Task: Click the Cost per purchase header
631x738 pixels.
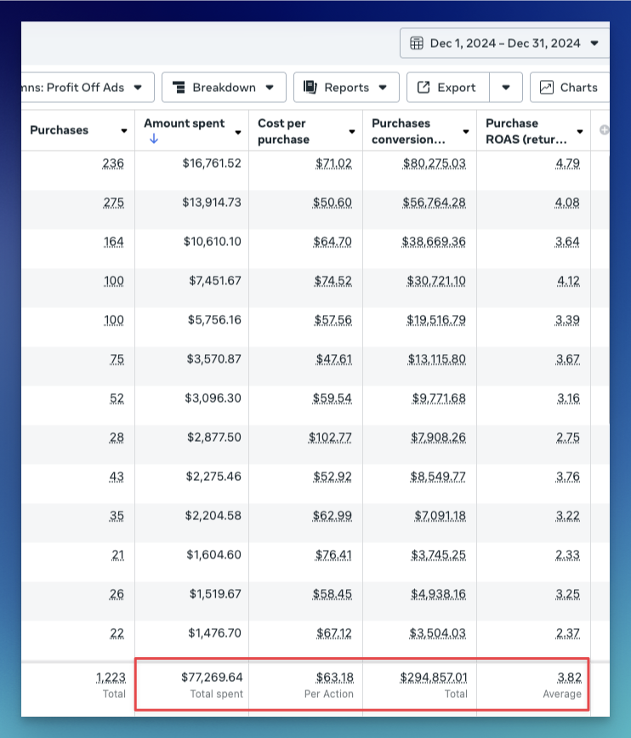Action: tap(283, 131)
